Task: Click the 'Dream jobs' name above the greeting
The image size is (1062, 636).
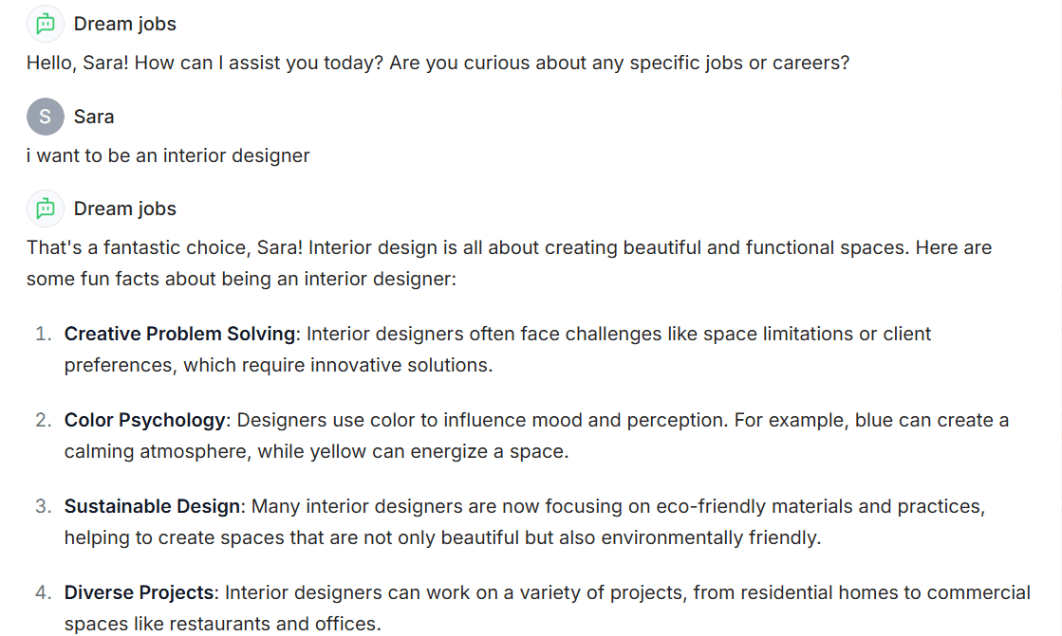Action: click(x=124, y=25)
